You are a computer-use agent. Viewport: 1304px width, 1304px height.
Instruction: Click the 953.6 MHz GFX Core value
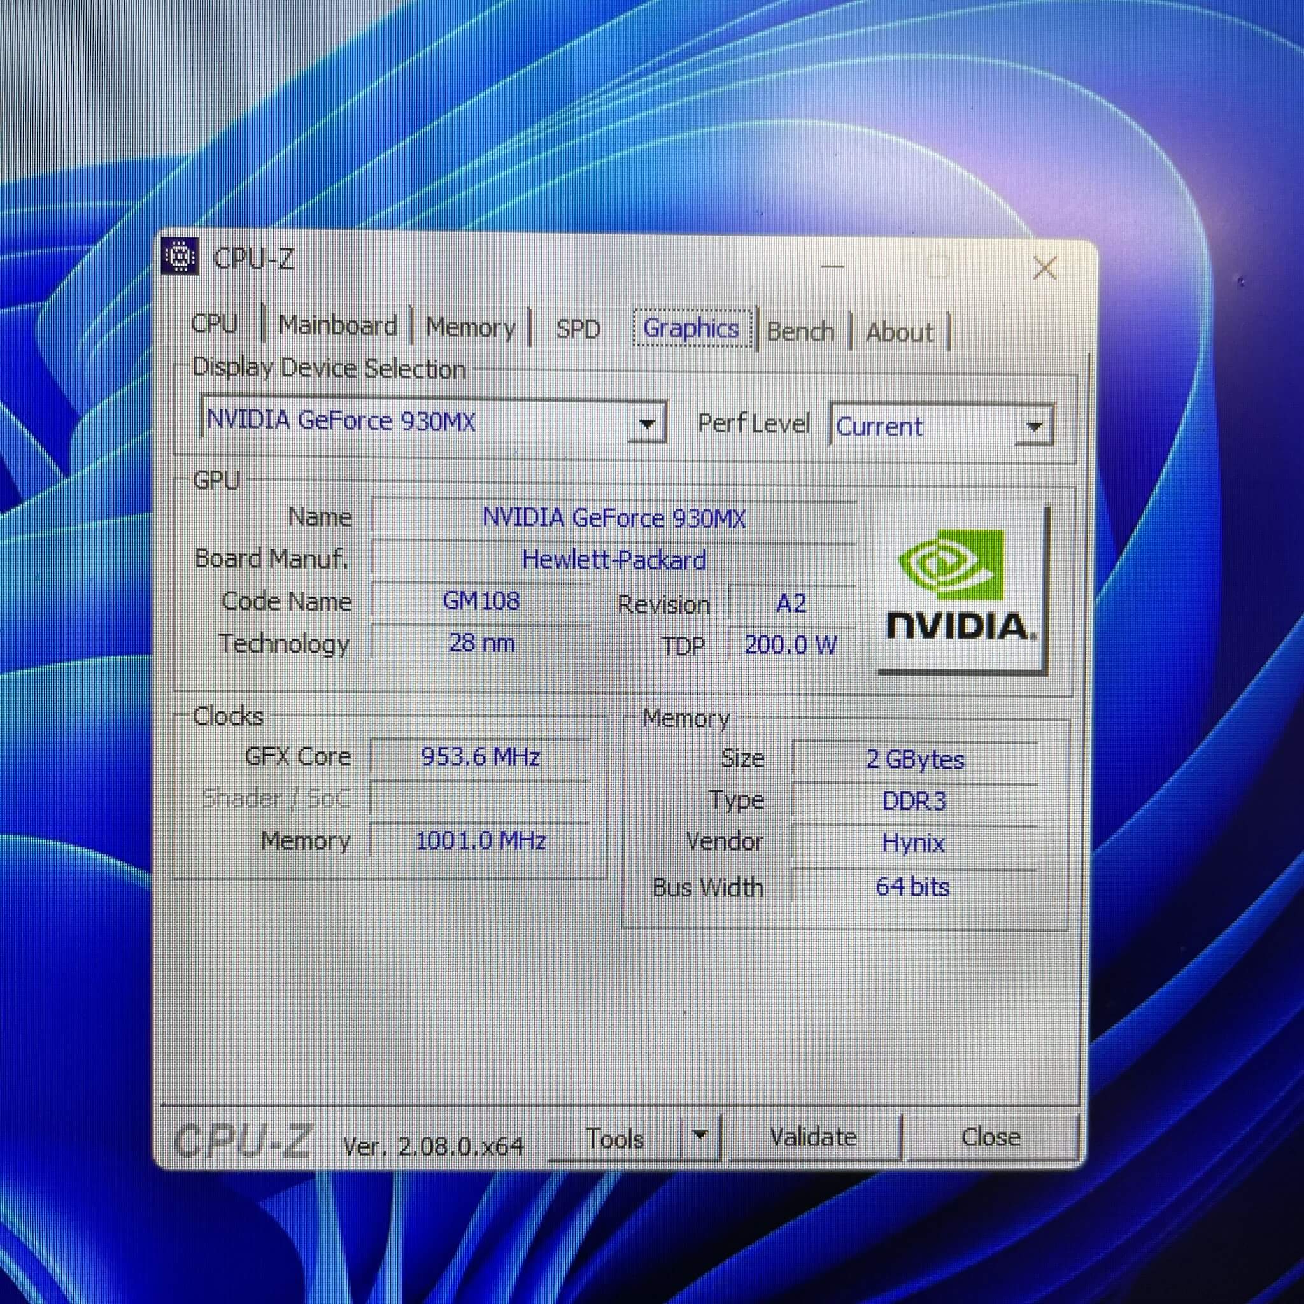pyautogui.click(x=481, y=757)
